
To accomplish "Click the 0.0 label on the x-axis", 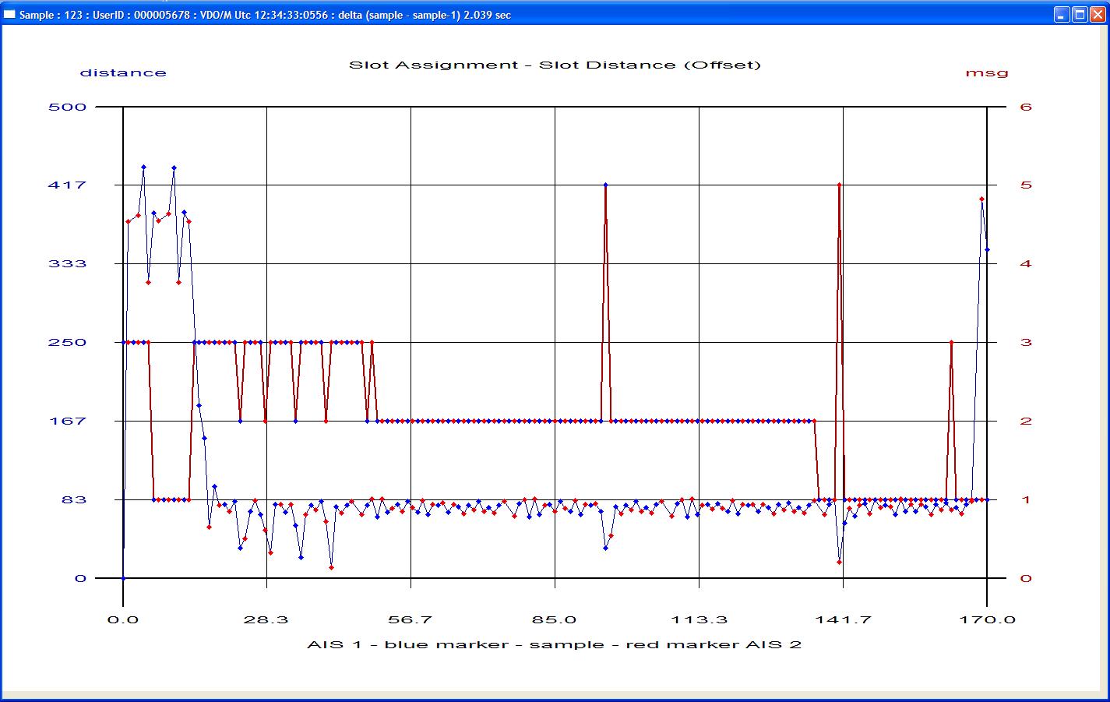I will tap(123, 619).
